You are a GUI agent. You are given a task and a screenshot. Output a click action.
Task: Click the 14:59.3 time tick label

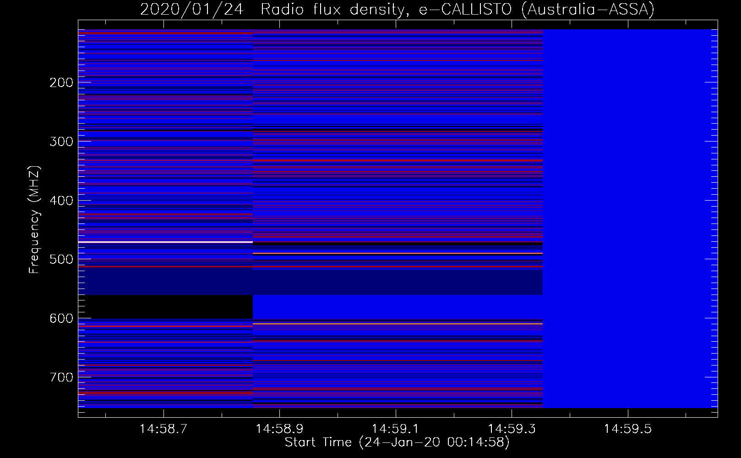512,429
